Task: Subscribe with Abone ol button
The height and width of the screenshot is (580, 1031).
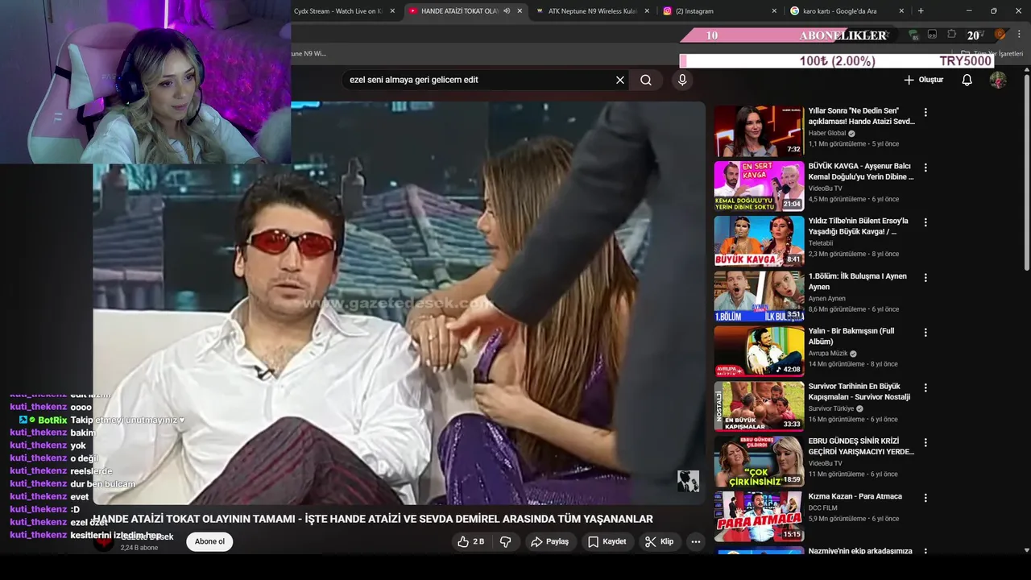Action: 209,541
